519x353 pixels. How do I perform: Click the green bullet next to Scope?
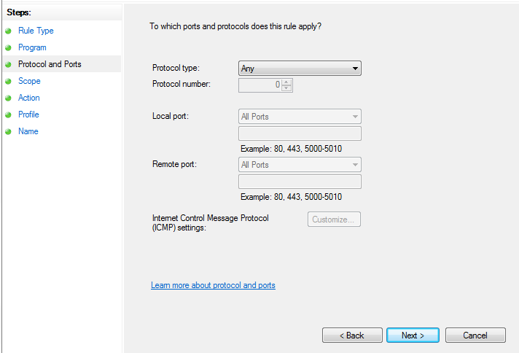click(x=9, y=82)
